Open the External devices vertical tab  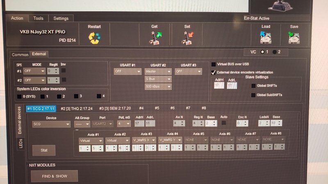tap(19, 120)
